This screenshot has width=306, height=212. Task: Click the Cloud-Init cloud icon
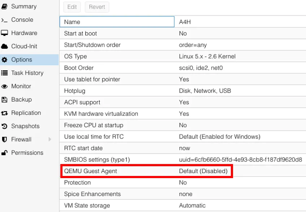(x=5, y=47)
